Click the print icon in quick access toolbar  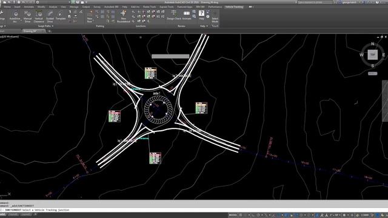pos(19,2)
